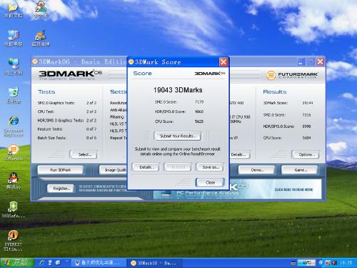Open the Recycle Bin desktop icon

pos(14,95)
